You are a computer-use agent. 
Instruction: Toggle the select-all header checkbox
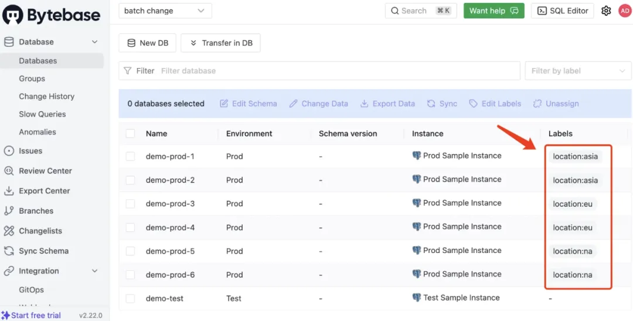[130, 134]
